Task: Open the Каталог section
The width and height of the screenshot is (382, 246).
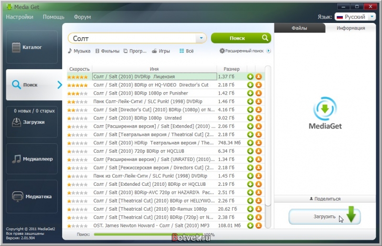Action: coord(32,47)
